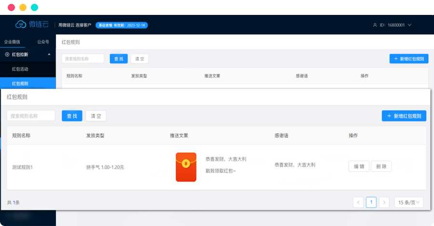Open 红包活动 in the sidebar

[x=20, y=69]
